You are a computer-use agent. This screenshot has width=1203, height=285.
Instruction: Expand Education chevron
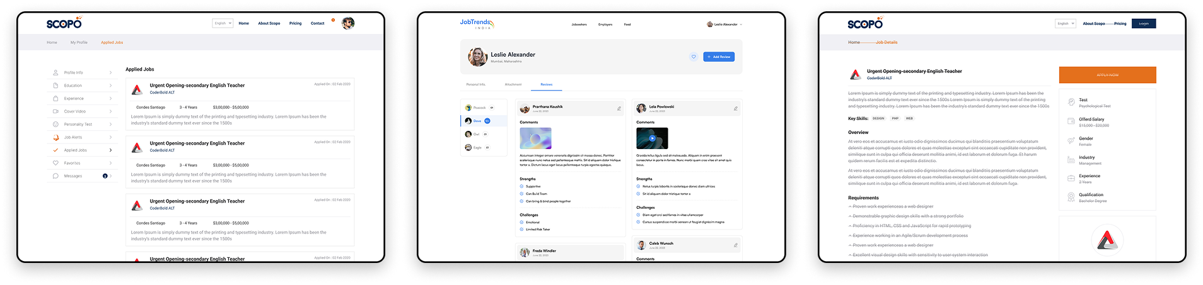tap(110, 86)
